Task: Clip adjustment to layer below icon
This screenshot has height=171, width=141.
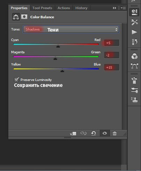Action: (73, 133)
